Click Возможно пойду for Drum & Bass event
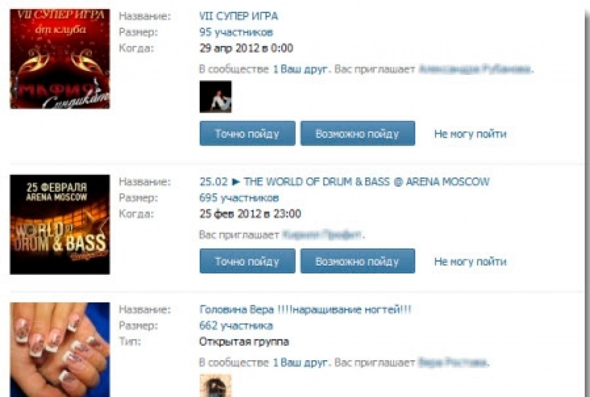The height and width of the screenshot is (397, 590). click(x=357, y=261)
